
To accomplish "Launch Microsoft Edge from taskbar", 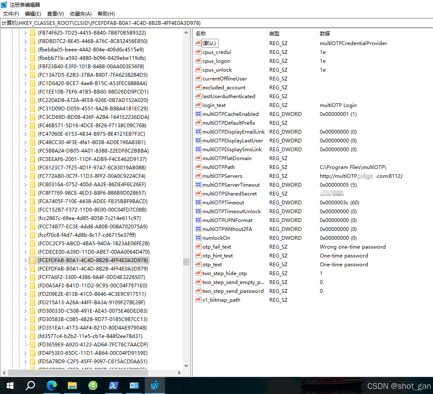I will (52, 386).
